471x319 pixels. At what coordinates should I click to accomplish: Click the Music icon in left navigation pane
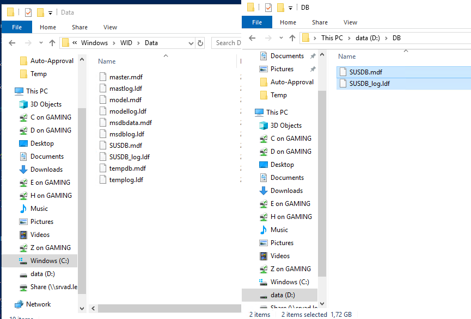pyautogui.click(x=23, y=209)
